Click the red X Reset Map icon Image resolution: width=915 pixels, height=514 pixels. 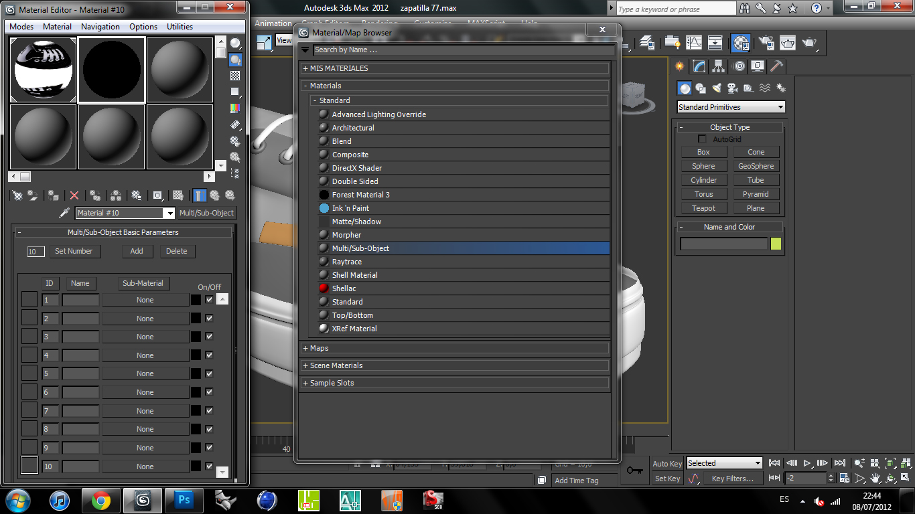click(74, 195)
